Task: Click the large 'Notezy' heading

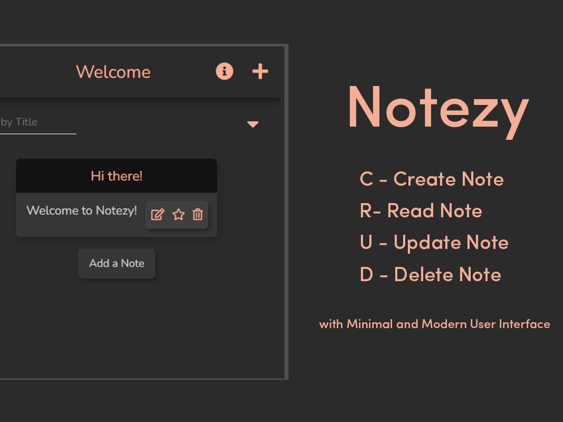Action: 437,108
